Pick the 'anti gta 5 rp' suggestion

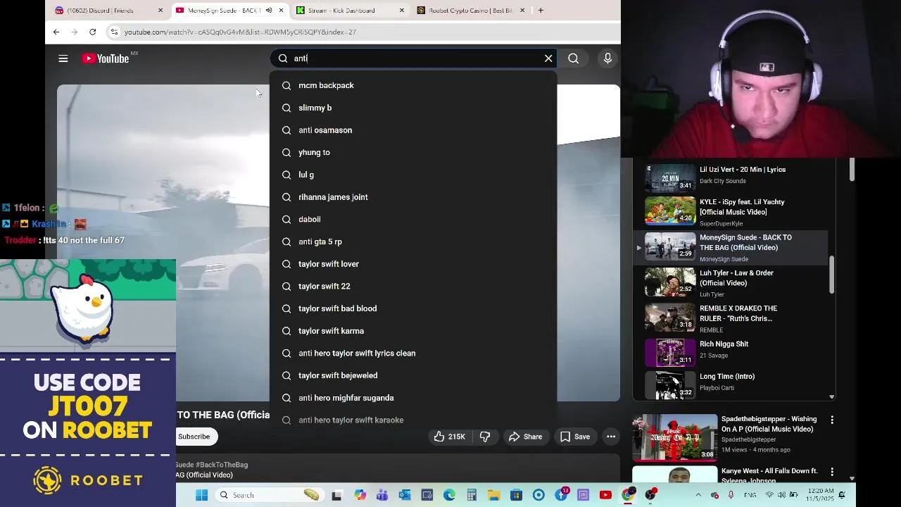tap(413, 242)
